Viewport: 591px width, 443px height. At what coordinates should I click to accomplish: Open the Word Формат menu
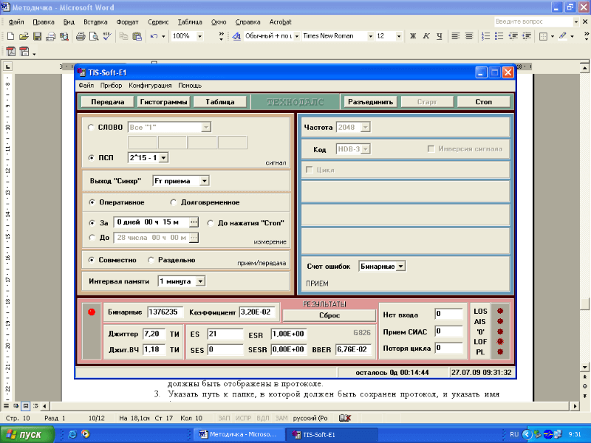(127, 22)
